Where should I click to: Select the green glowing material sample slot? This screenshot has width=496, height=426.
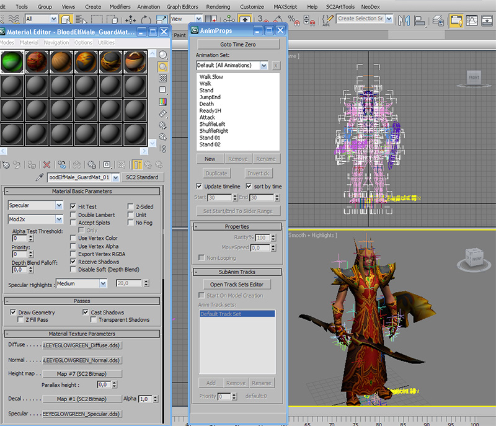(12, 61)
